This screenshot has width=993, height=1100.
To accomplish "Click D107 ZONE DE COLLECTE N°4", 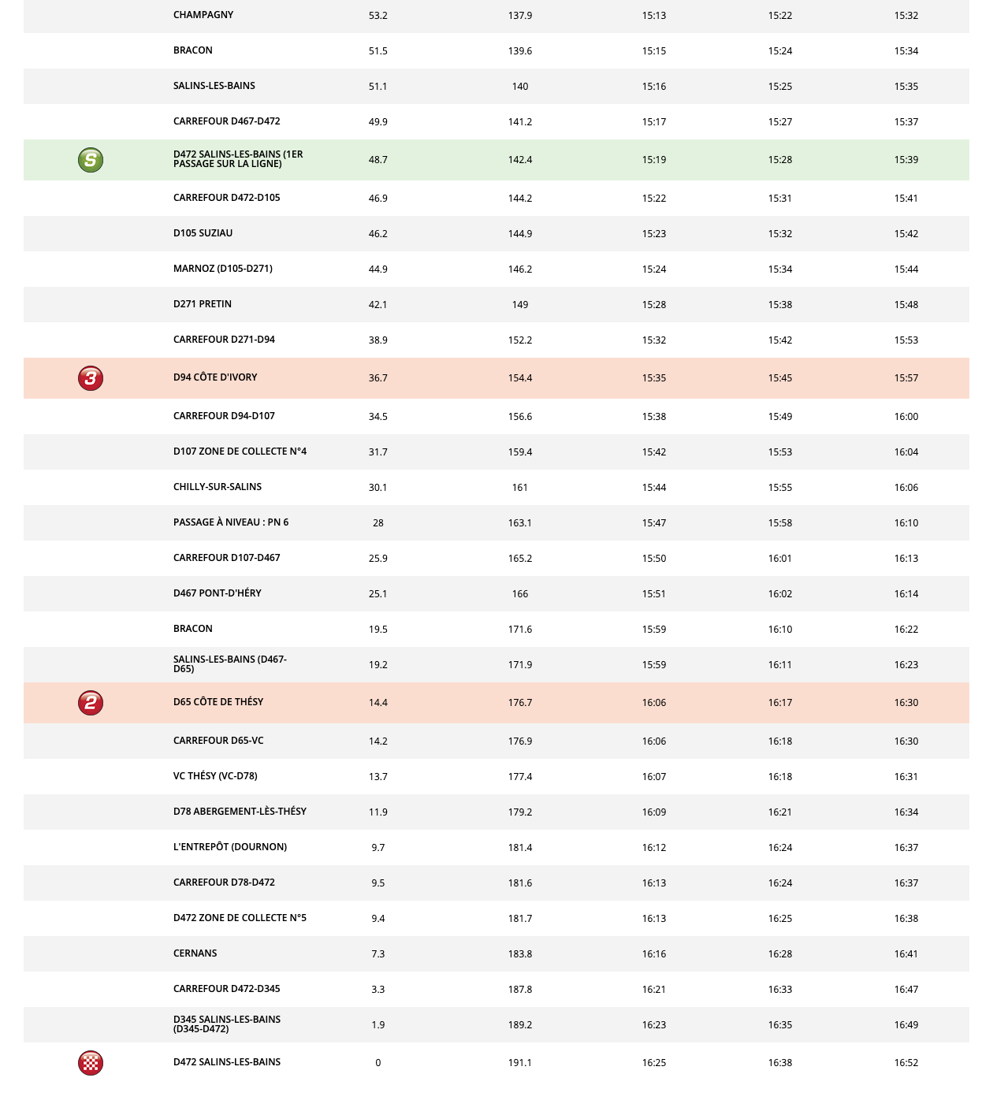I will [240, 452].
